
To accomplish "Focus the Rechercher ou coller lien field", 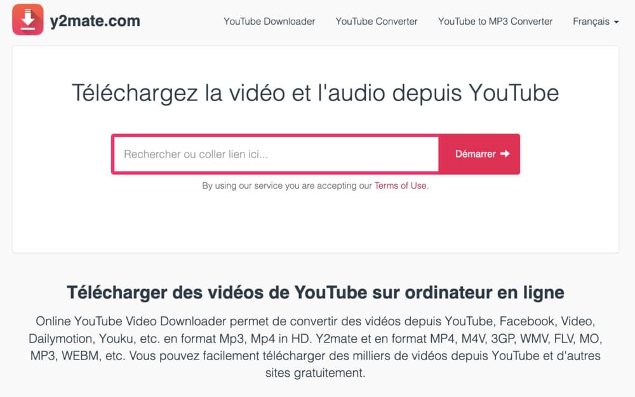I will [276, 154].
